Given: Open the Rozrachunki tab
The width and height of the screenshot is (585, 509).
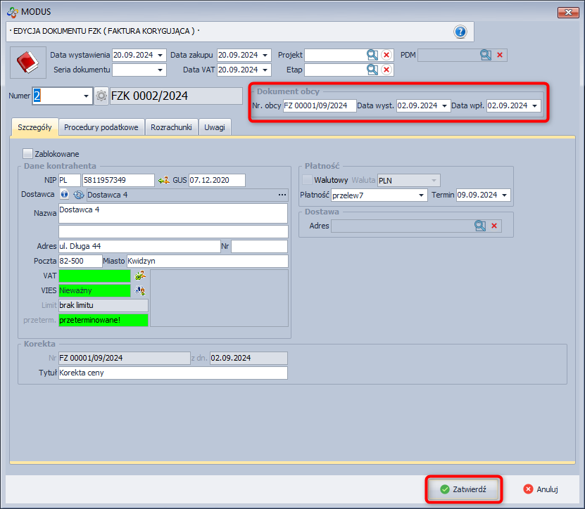Looking at the screenshot, I should pos(171,127).
